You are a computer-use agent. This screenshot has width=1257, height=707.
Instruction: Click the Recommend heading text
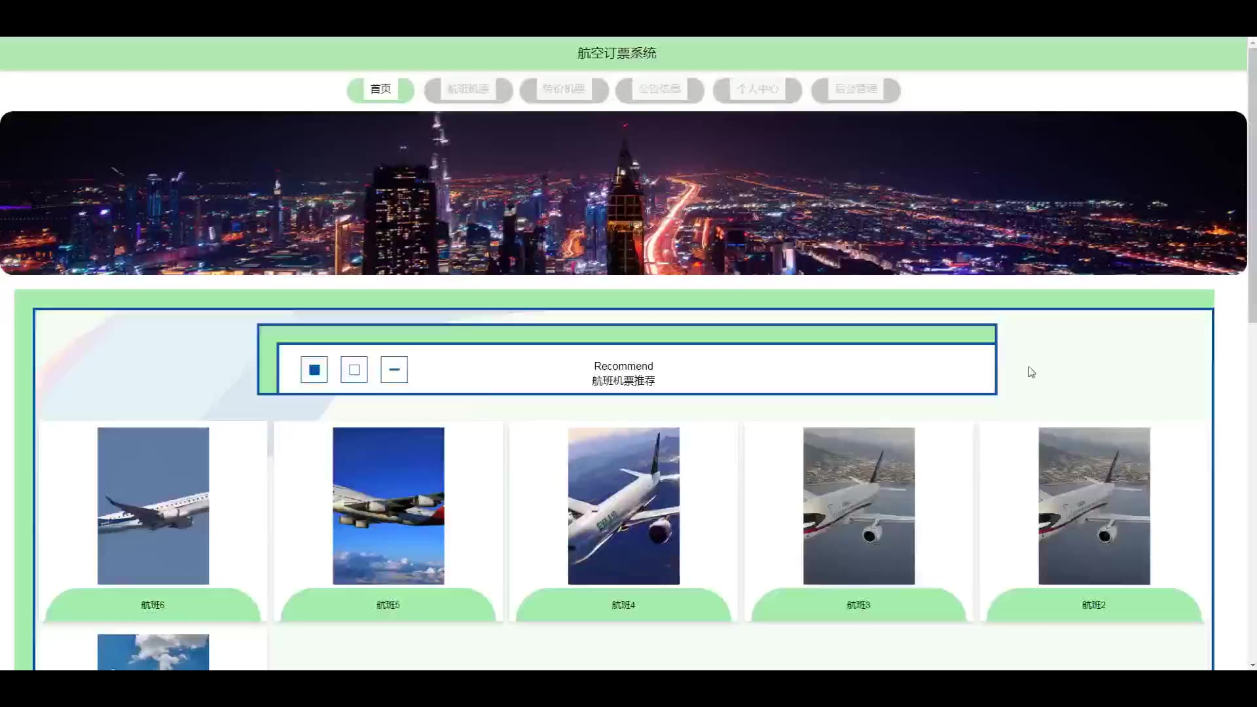coord(623,366)
